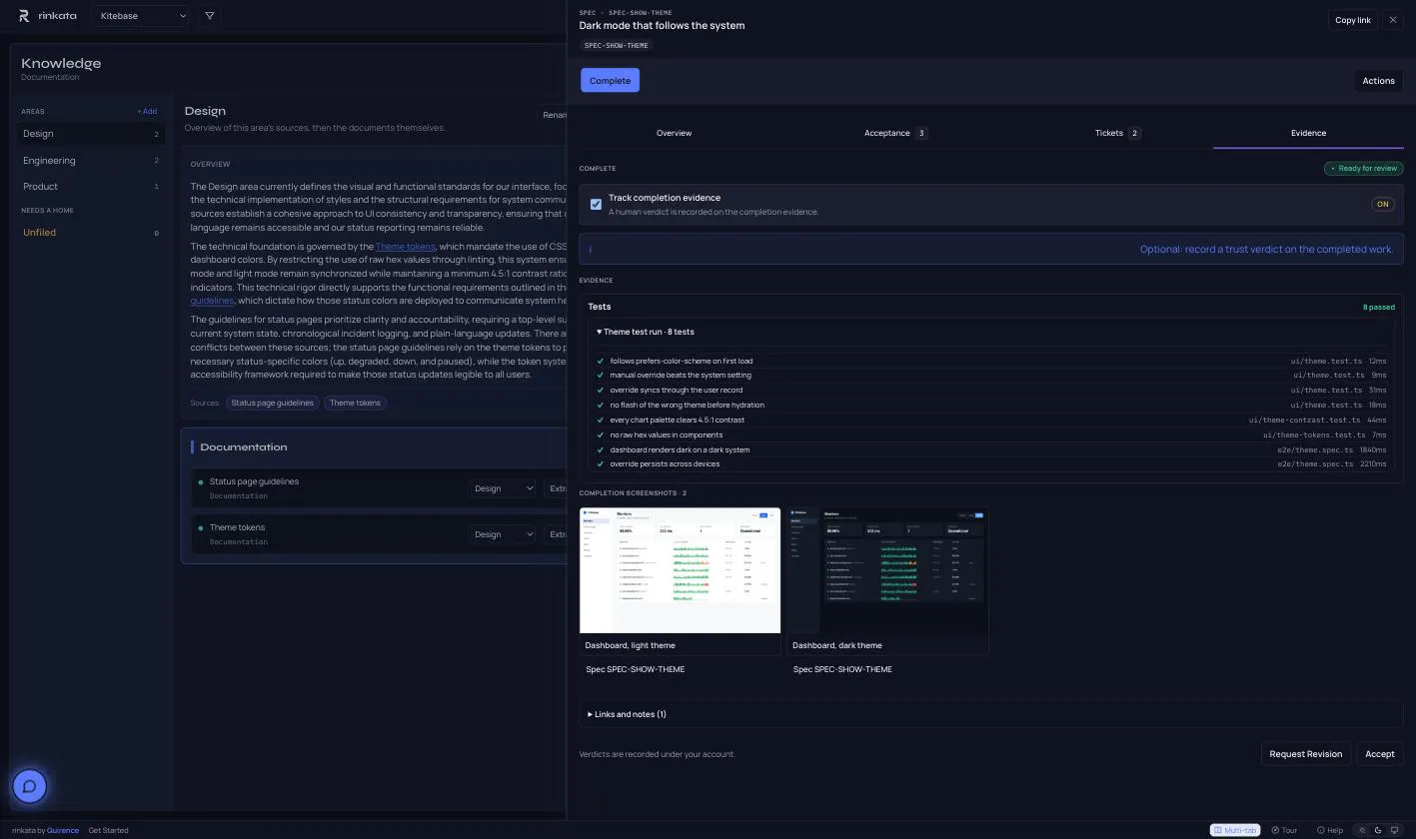Click the info icon in the verdict banner
Viewport: 1416px width, 839px height.
(590, 250)
